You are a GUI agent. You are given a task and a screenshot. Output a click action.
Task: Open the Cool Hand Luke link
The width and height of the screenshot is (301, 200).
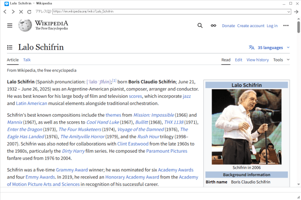pos(103,122)
